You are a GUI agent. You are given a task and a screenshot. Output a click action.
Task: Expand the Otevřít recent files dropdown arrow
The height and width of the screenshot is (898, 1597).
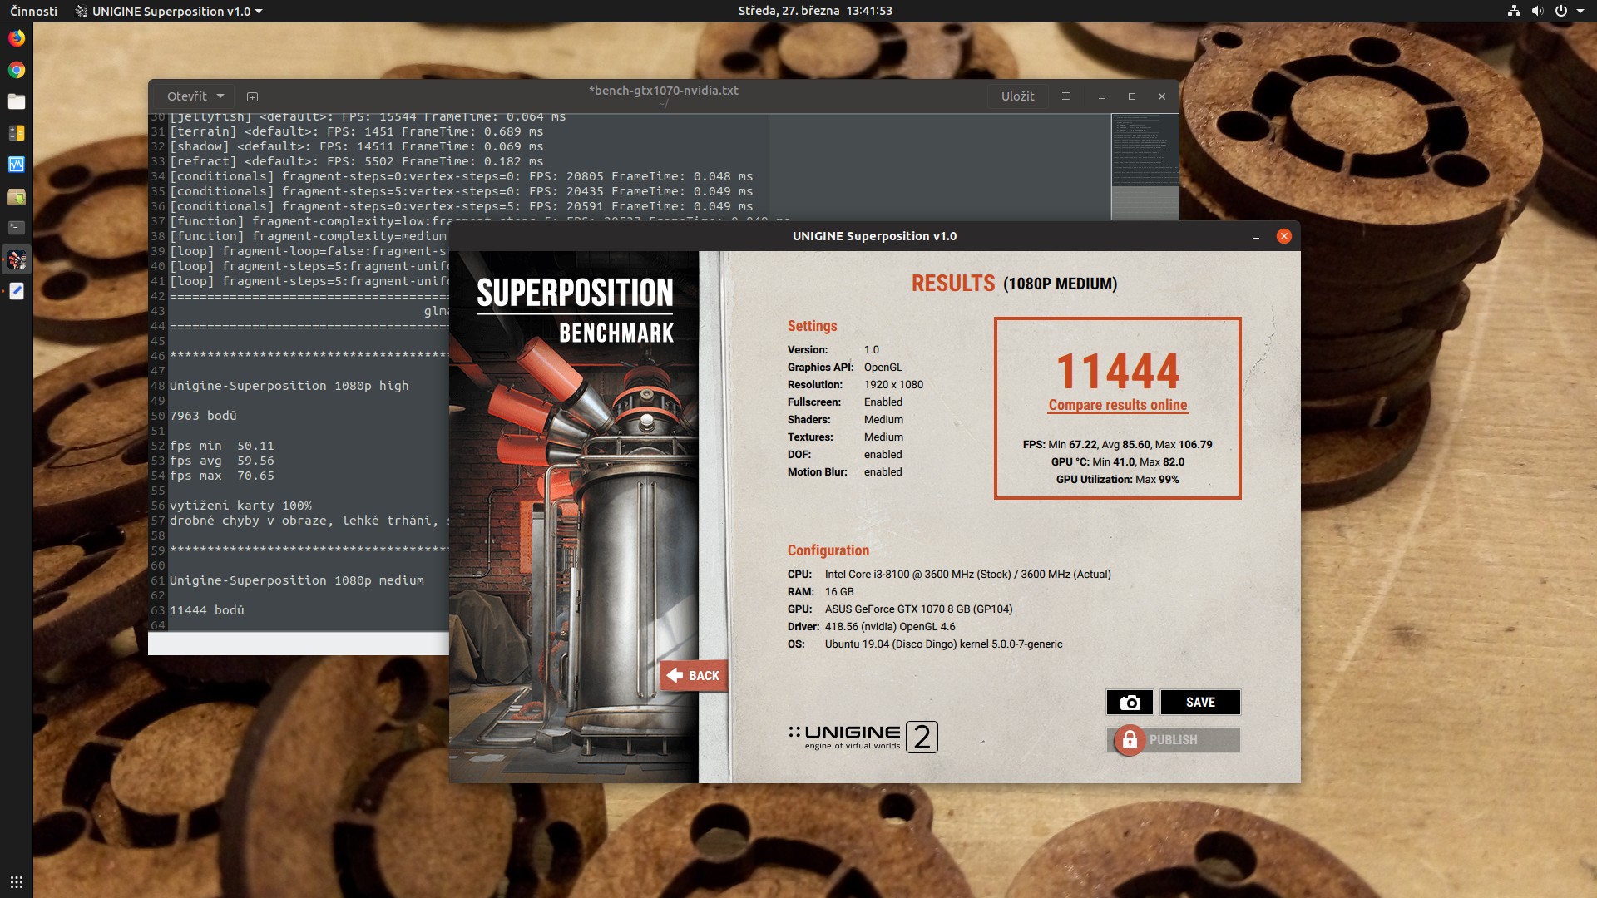[220, 96]
